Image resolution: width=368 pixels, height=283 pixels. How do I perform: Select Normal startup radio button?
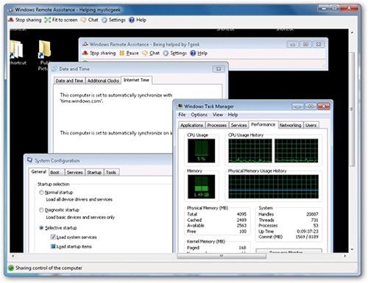click(41, 193)
